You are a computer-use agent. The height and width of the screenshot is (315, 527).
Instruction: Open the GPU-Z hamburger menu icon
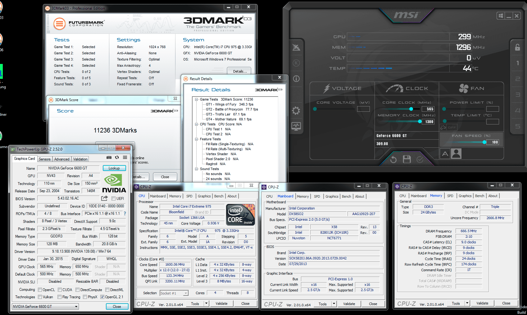pyautogui.click(x=125, y=157)
